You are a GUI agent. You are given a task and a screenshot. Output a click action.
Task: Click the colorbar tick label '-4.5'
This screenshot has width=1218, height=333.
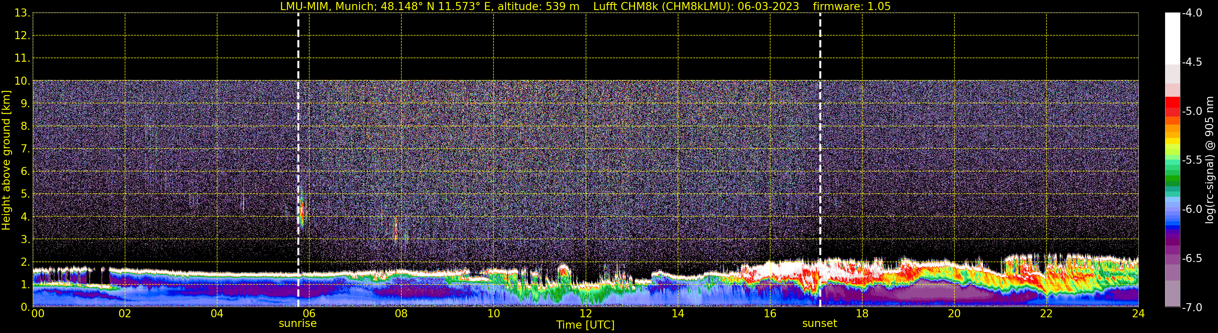1191,62
